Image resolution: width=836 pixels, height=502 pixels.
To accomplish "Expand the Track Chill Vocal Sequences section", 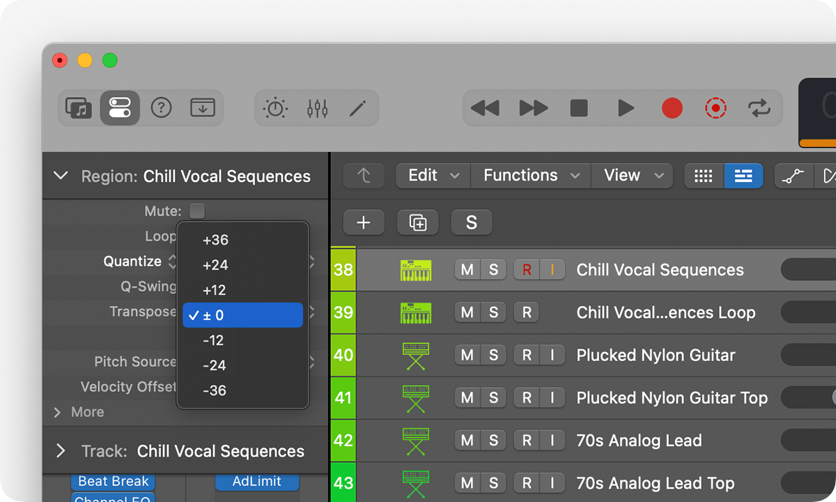I will point(61,451).
